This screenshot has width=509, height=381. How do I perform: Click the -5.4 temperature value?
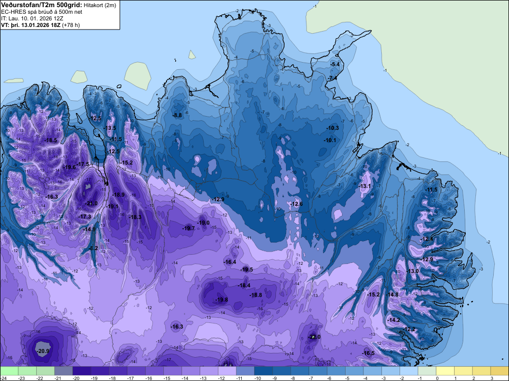tap(335, 64)
